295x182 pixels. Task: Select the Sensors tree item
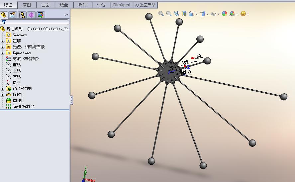coord(20,35)
